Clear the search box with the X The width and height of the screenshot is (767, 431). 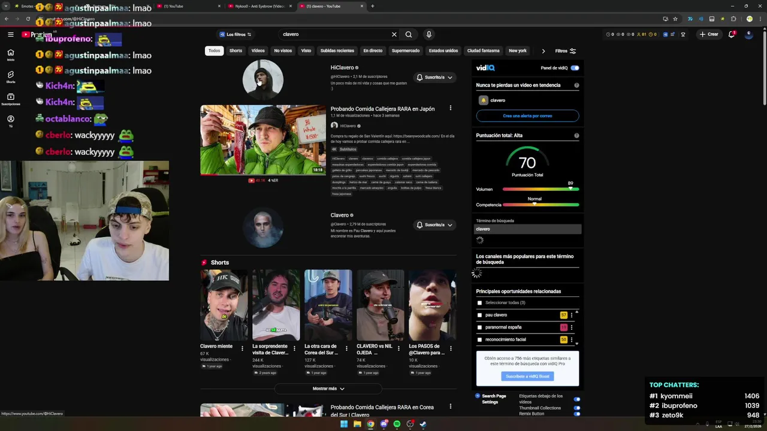[394, 34]
